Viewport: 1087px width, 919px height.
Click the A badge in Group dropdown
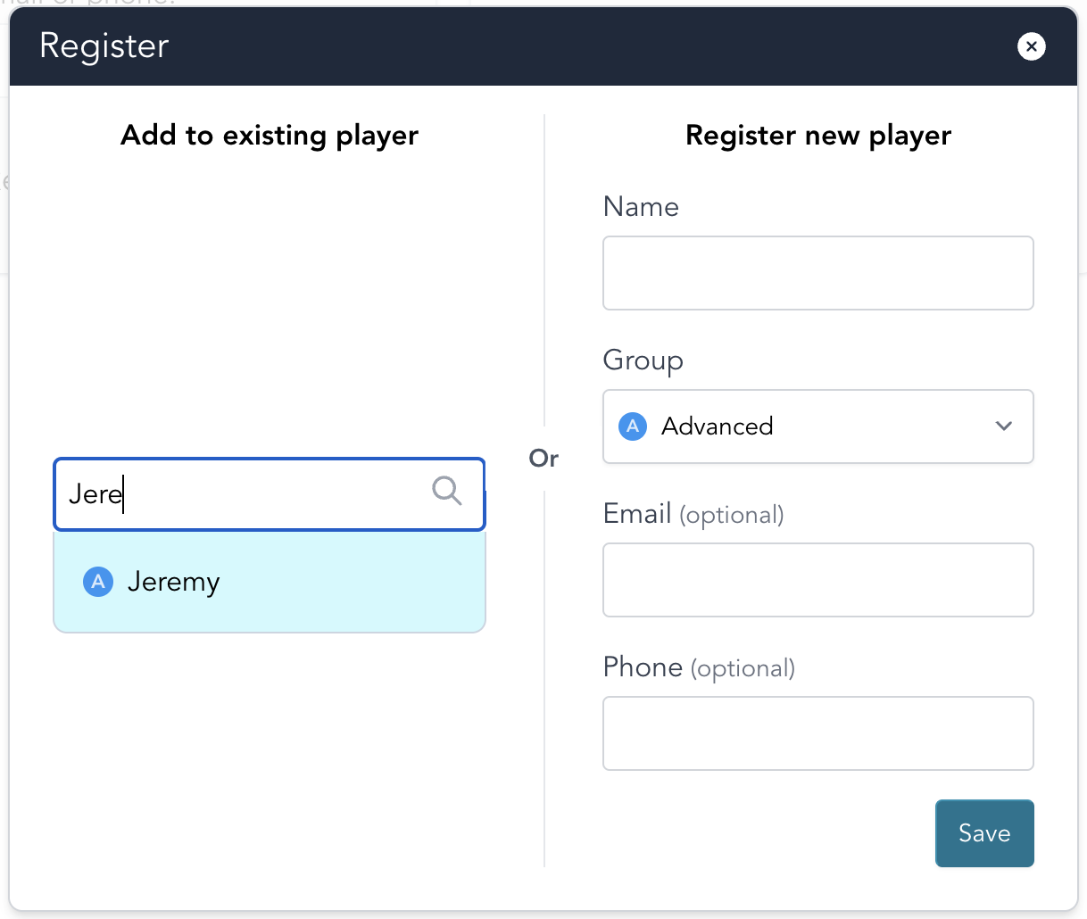point(633,426)
